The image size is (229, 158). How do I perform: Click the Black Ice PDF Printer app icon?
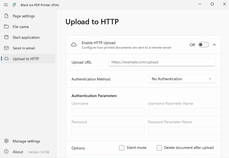pyautogui.click(x=14, y=5)
